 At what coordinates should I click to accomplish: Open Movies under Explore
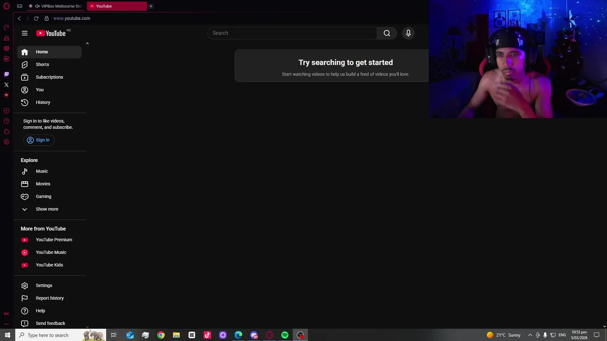pos(49,184)
